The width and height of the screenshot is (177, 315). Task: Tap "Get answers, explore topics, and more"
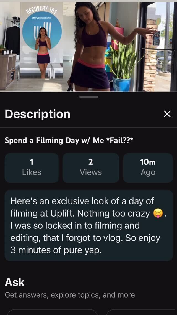70,295
